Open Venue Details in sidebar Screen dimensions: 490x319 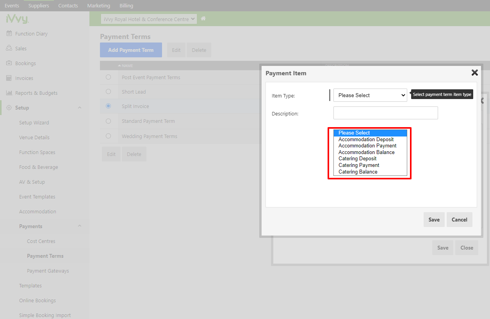34,137
